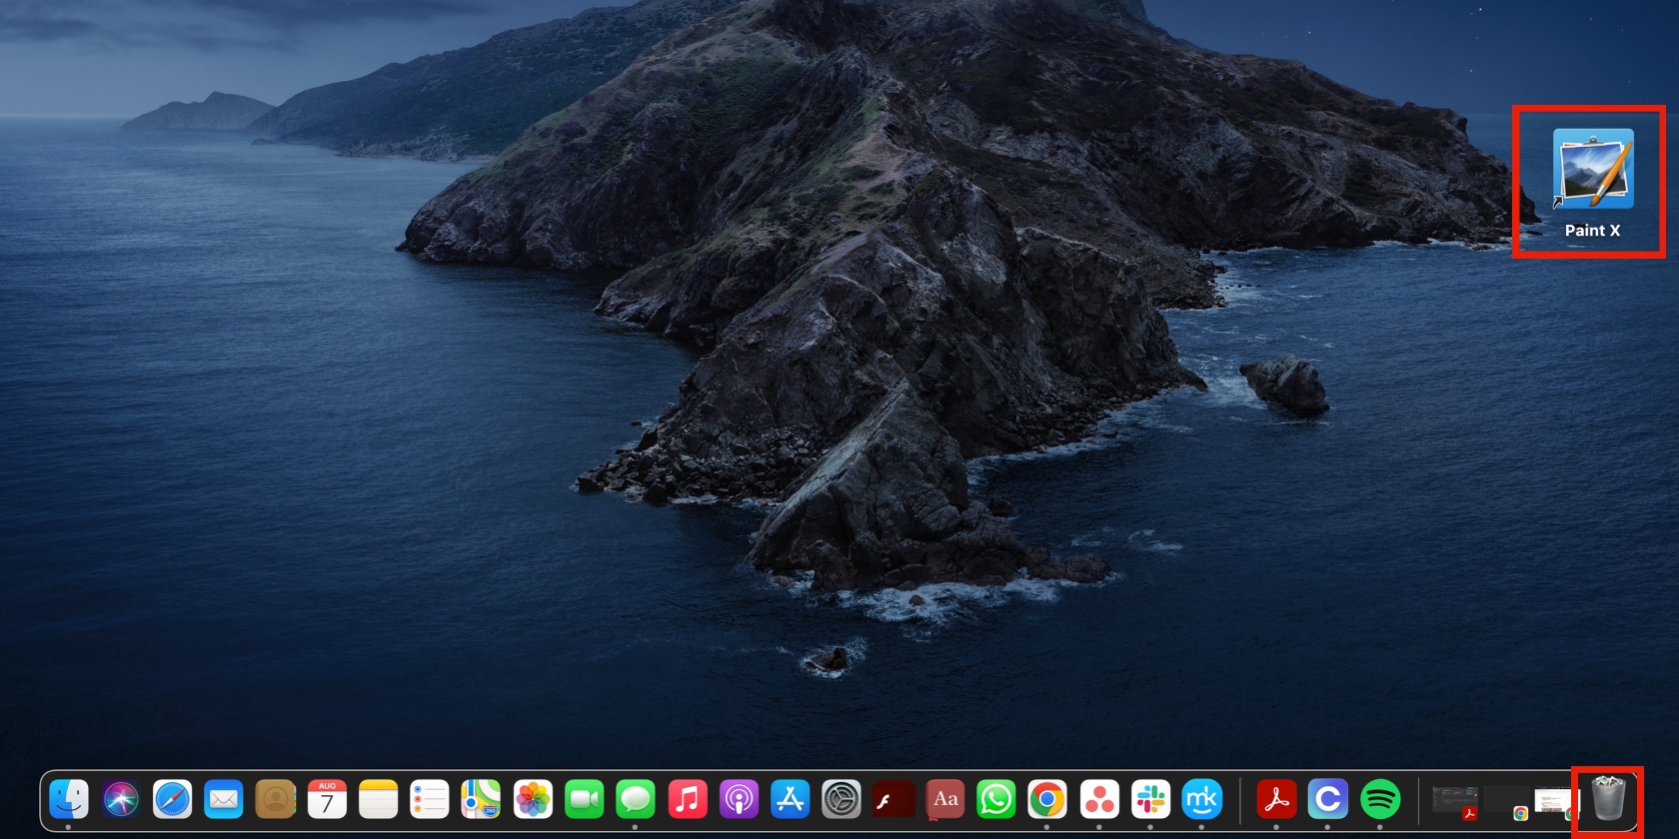Launch the Notes app
The width and height of the screenshot is (1679, 839).
coord(378,799)
